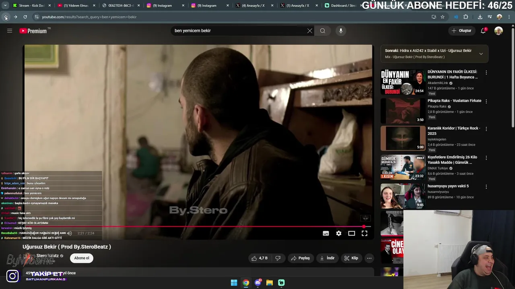Viewport: 515px width, 289px height.
Task: Switch to the 0E627034-86C3 tab
Action: pos(121,6)
